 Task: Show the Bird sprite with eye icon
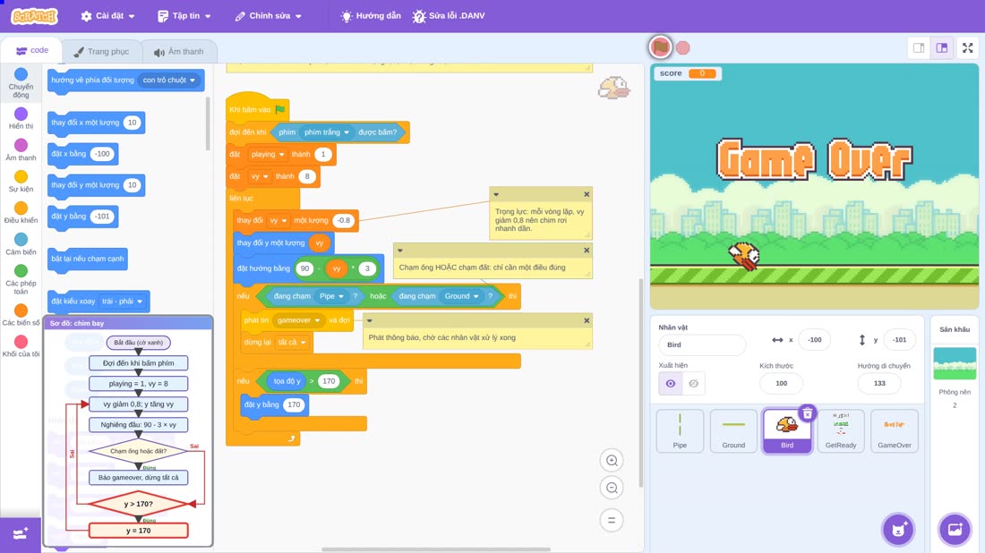(671, 384)
